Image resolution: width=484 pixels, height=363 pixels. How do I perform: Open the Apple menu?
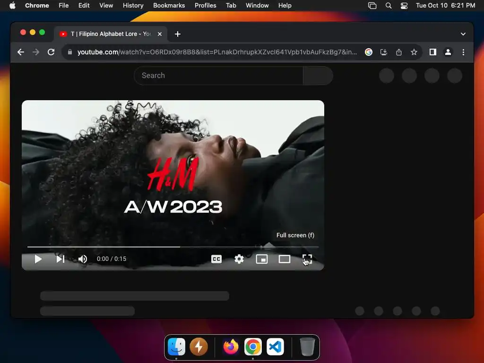click(12, 5)
